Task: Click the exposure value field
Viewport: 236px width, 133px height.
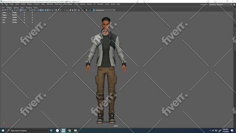Action: (82, 10)
